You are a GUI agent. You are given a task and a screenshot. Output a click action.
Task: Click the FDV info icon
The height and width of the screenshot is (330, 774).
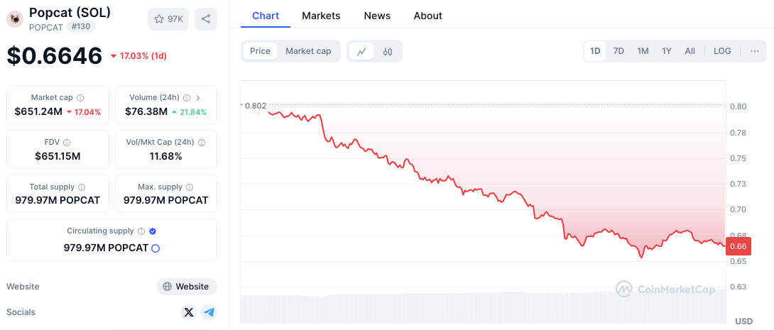[x=67, y=143]
